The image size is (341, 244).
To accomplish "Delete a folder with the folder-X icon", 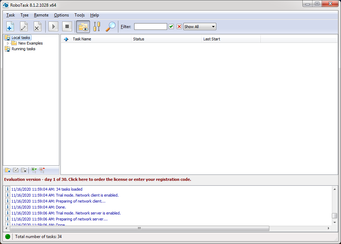I will point(24,170).
